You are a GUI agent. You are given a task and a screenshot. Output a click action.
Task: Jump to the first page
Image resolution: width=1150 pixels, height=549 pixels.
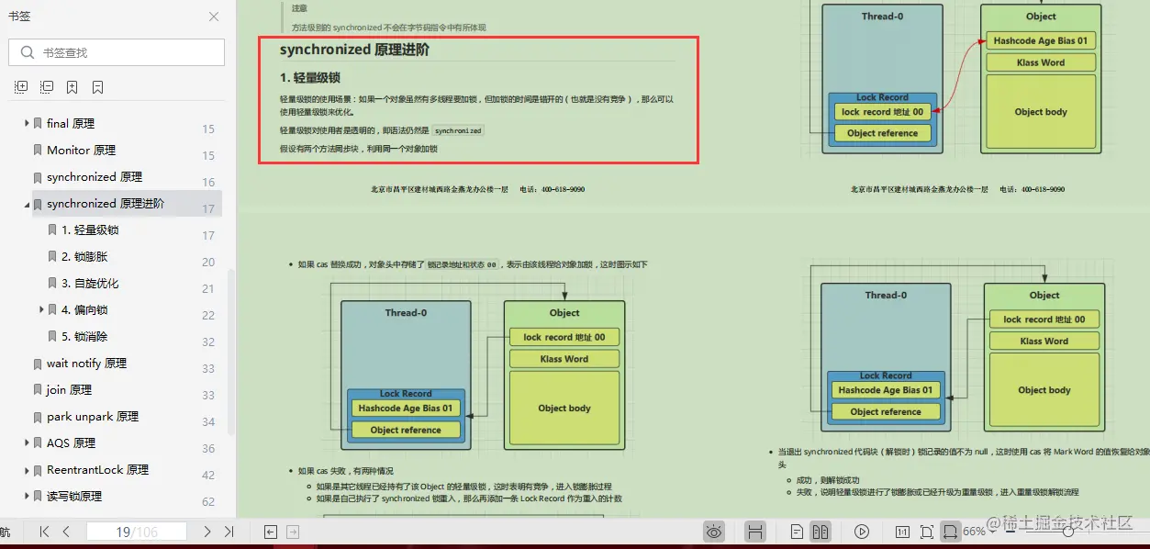43,531
